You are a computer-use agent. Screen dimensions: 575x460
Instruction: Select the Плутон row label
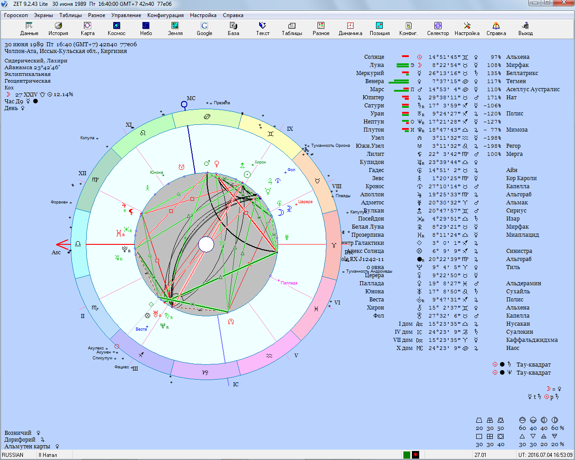tap(374, 130)
